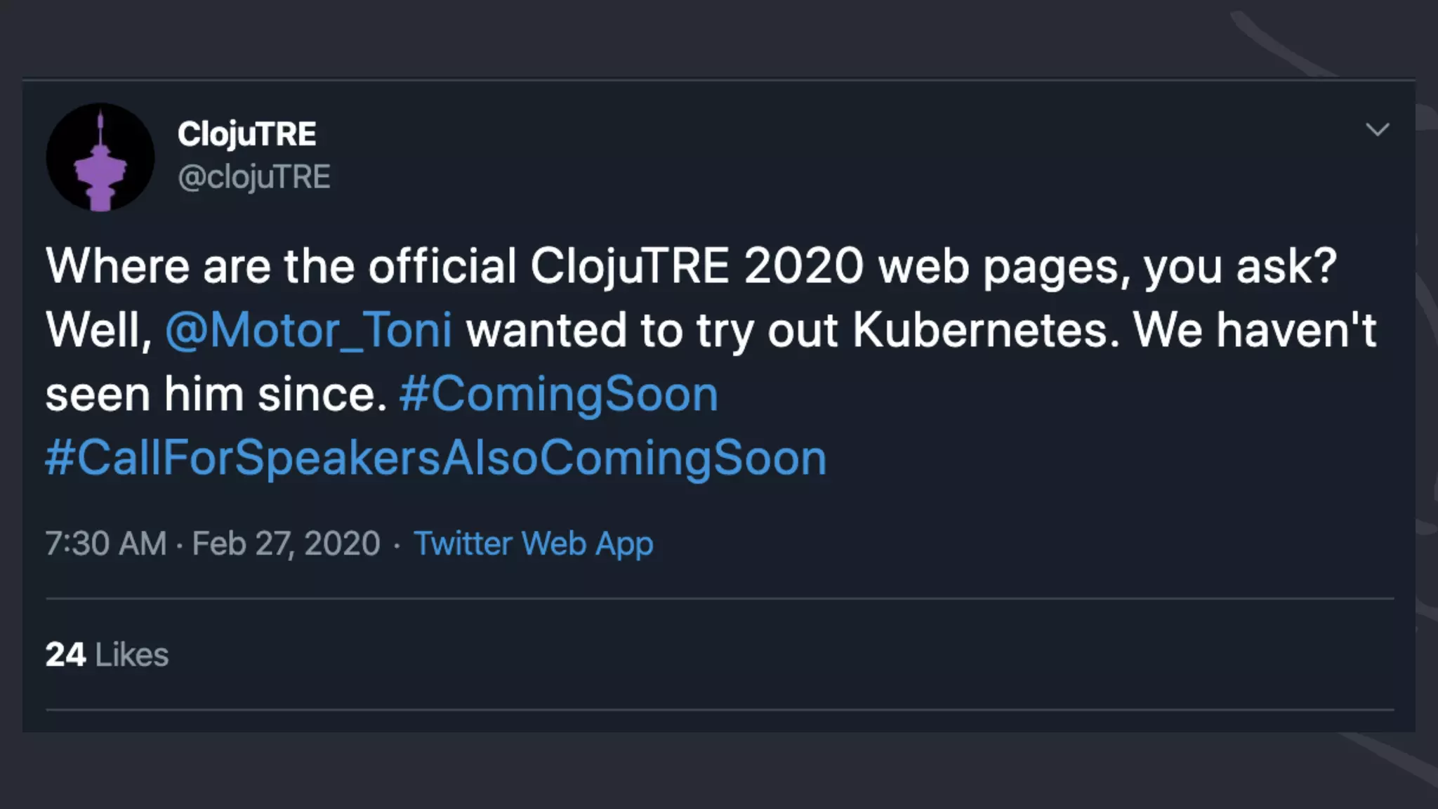Click the phrase "you ask?" in the tweet

point(1240,266)
